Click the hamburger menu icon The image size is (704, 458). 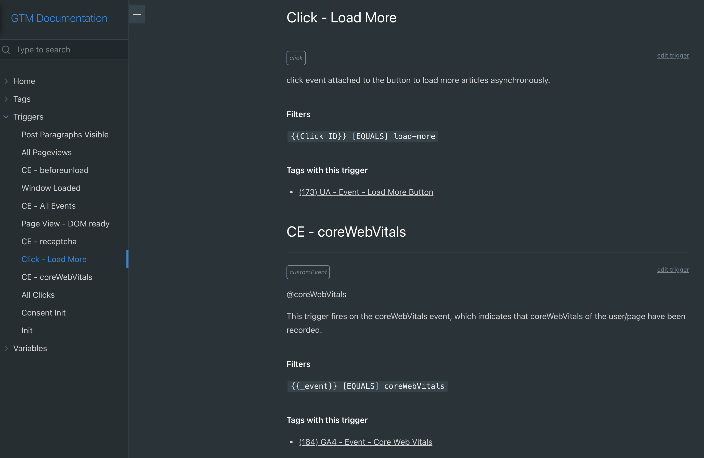137,14
